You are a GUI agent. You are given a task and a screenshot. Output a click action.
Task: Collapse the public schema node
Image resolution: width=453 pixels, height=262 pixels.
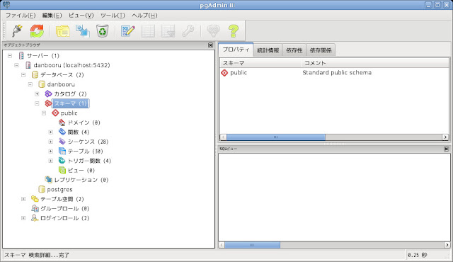pyautogui.click(x=44, y=113)
